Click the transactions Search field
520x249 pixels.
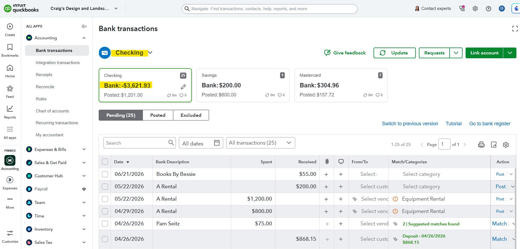[139, 143]
